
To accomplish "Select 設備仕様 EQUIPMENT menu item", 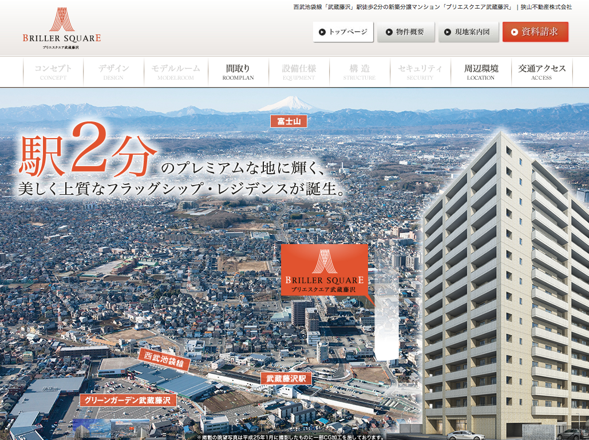I will pyautogui.click(x=299, y=72).
